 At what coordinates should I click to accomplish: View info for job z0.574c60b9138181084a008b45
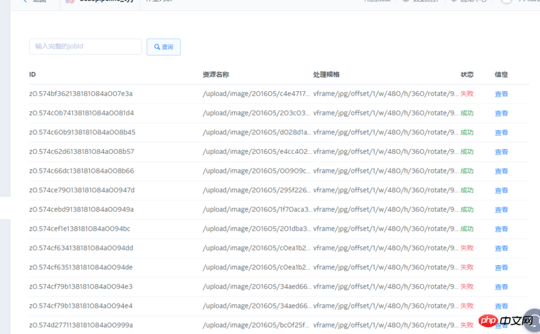pyautogui.click(x=501, y=133)
